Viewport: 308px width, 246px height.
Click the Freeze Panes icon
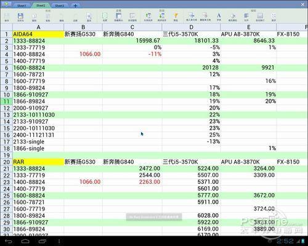(x=118, y=17)
